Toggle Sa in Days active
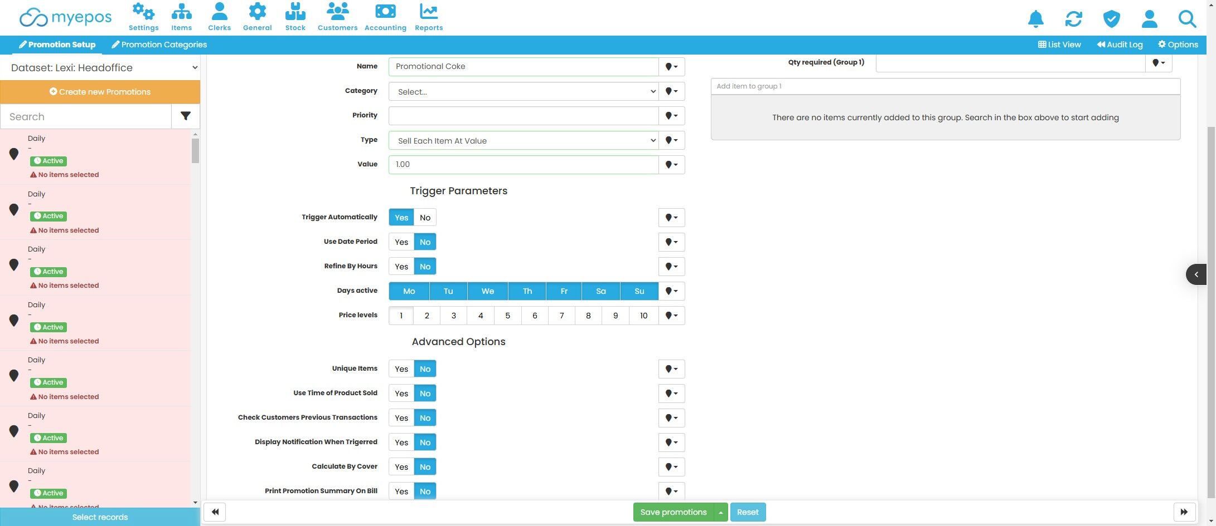Screen dimensions: 1216x526 pyautogui.click(x=600, y=291)
